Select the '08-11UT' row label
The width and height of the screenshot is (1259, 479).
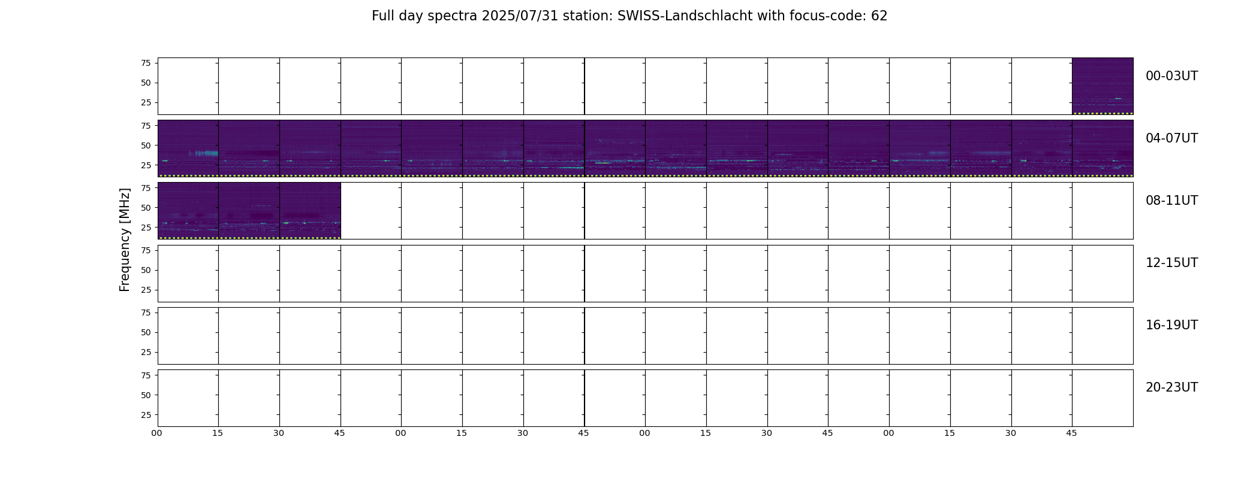1171,201
